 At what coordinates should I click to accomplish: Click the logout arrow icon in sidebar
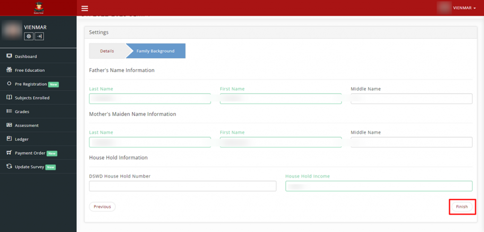click(39, 36)
